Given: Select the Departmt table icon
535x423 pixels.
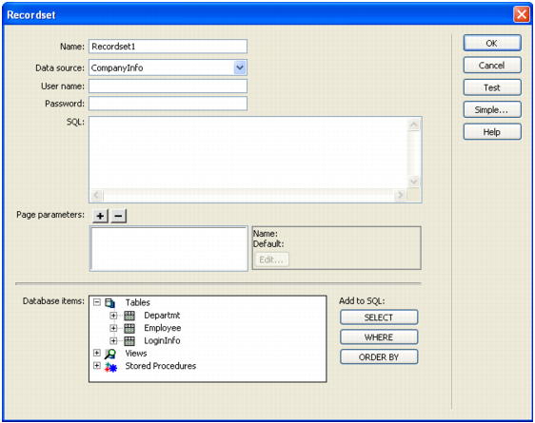Looking at the screenshot, I should [x=129, y=316].
